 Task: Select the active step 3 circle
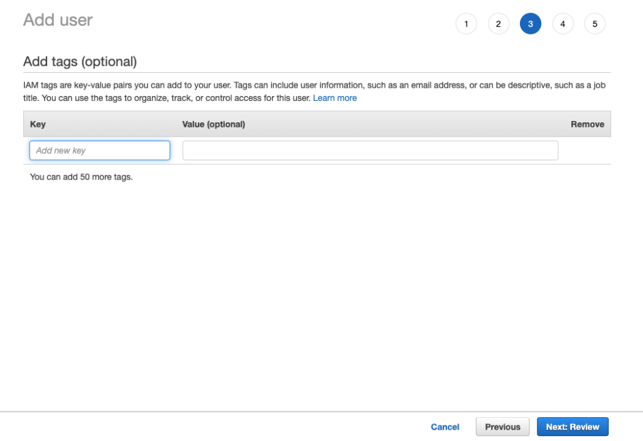530,24
